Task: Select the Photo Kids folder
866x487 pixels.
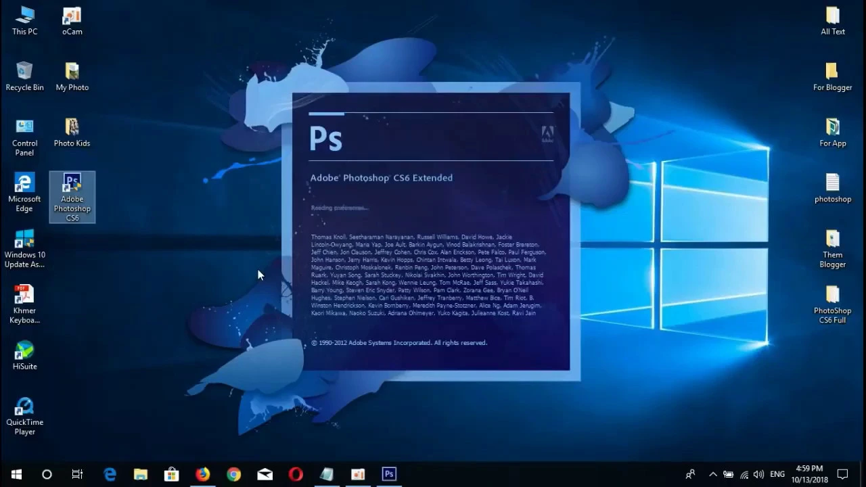Action: (72, 133)
